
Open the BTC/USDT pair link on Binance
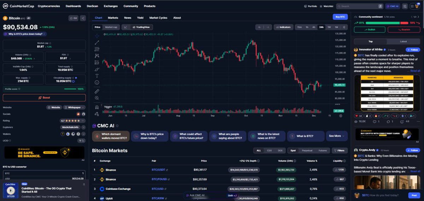click(x=159, y=170)
